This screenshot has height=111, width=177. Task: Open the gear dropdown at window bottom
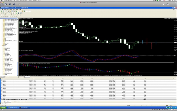(2, 110)
